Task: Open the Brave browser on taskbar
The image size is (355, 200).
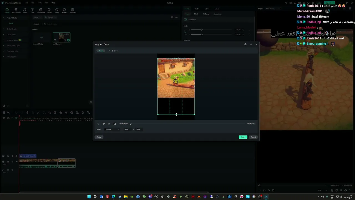Action: [x=107, y=197]
